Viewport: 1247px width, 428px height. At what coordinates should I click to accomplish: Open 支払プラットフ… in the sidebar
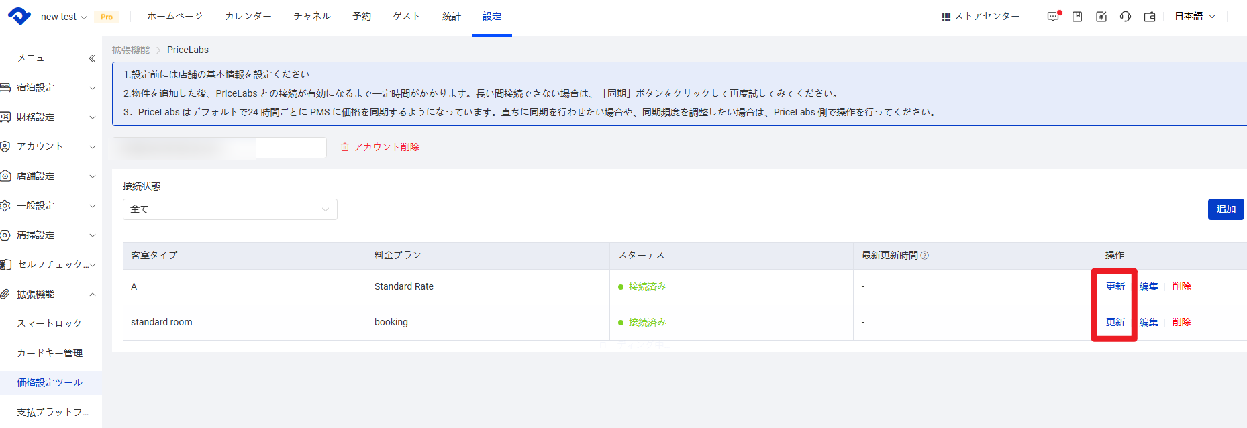click(52, 412)
